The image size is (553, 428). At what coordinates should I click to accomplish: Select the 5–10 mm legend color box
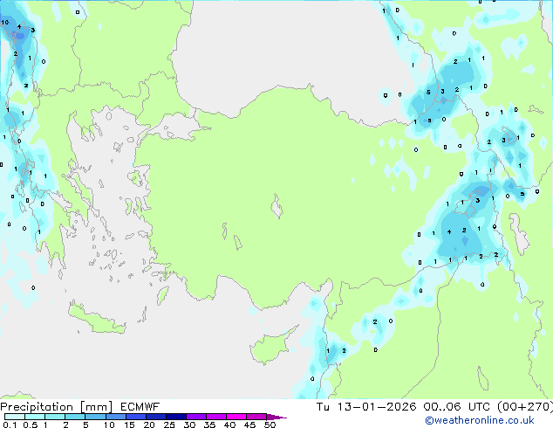[x=95, y=417]
